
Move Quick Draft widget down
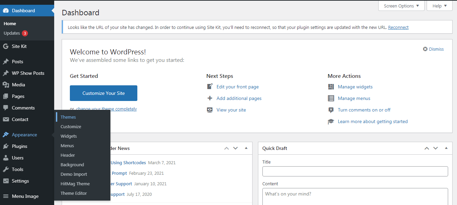(x=435, y=148)
